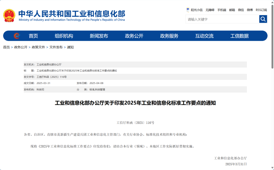Click the 发文机关 label
Screen dimensions: 274x170
point(29,65)
